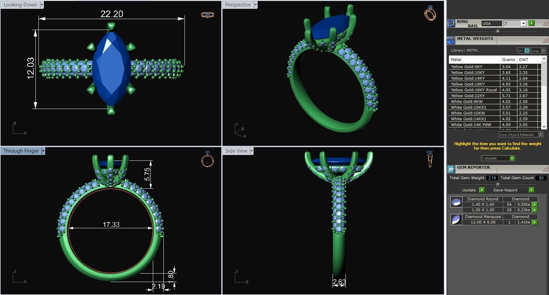Close the Gem Reporter panel
The width and height of the screenshot is (549, 295).
pos(545,169)
